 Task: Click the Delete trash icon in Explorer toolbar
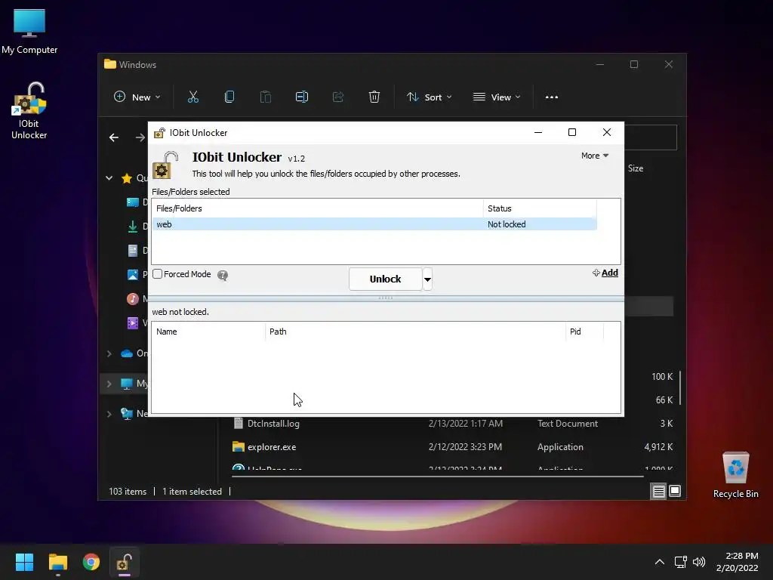[x=374, y=97]
